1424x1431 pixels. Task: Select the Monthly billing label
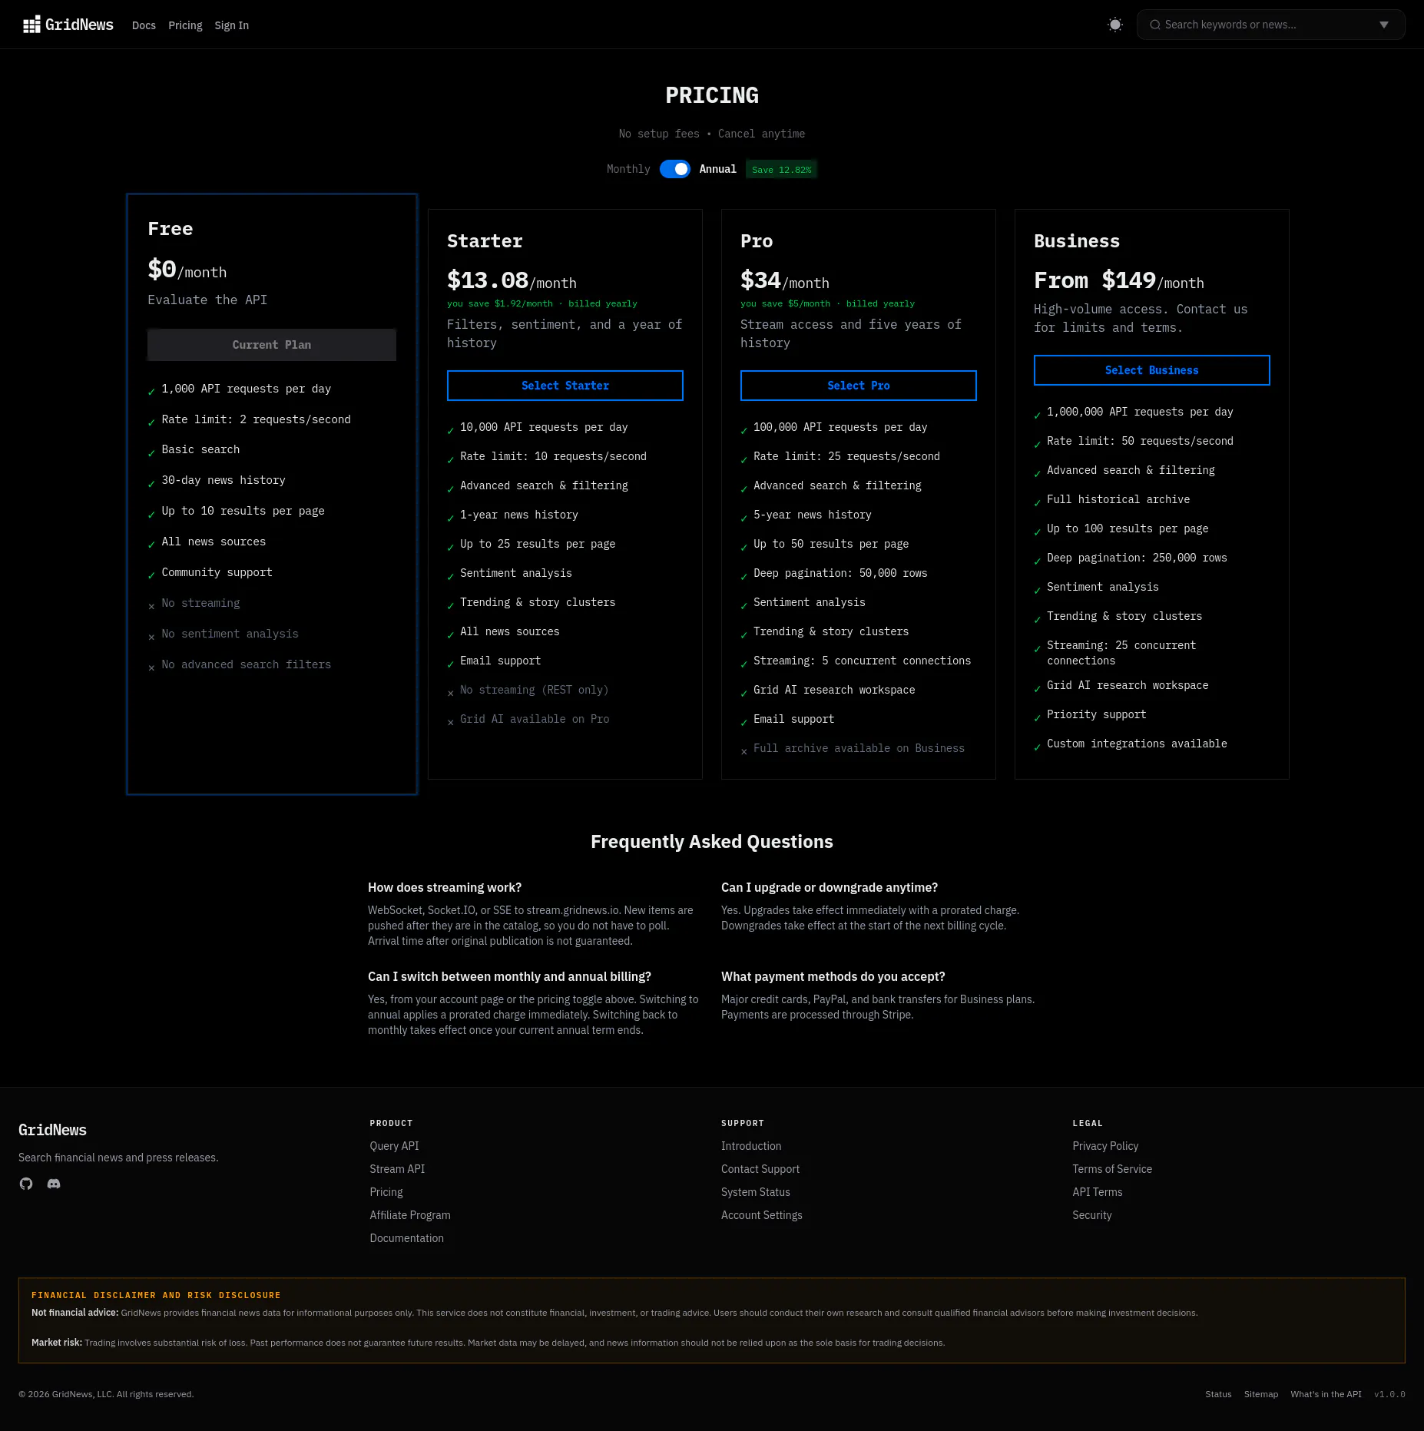coord(628,169)
